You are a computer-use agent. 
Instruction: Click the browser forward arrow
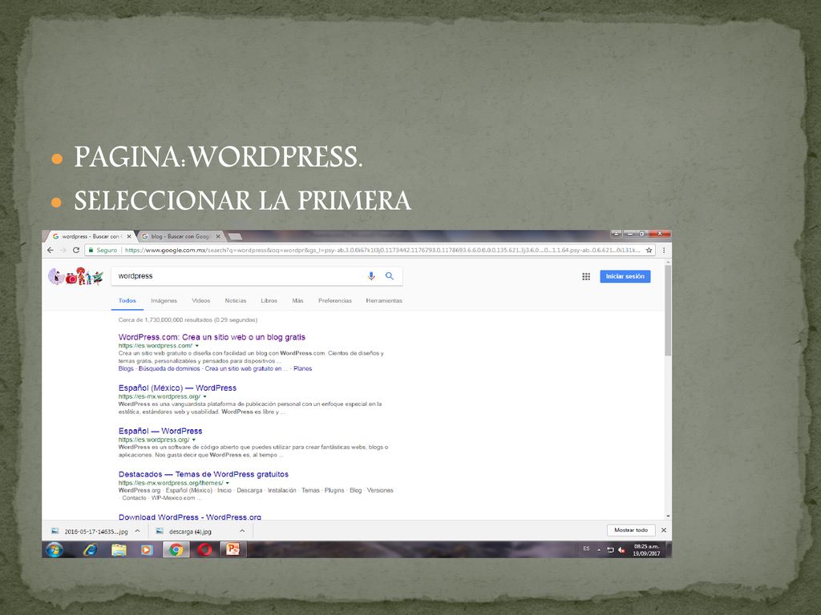coord(63,250)
